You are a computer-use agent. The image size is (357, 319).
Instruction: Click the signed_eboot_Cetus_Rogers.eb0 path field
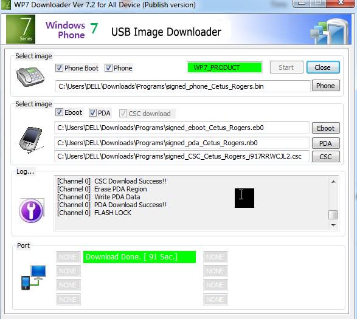pos(181,128)
